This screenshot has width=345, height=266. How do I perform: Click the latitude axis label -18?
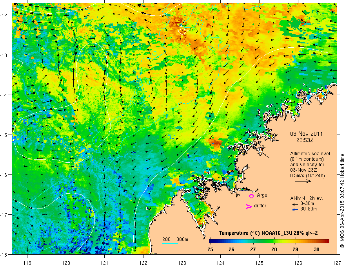click(4, 254)
